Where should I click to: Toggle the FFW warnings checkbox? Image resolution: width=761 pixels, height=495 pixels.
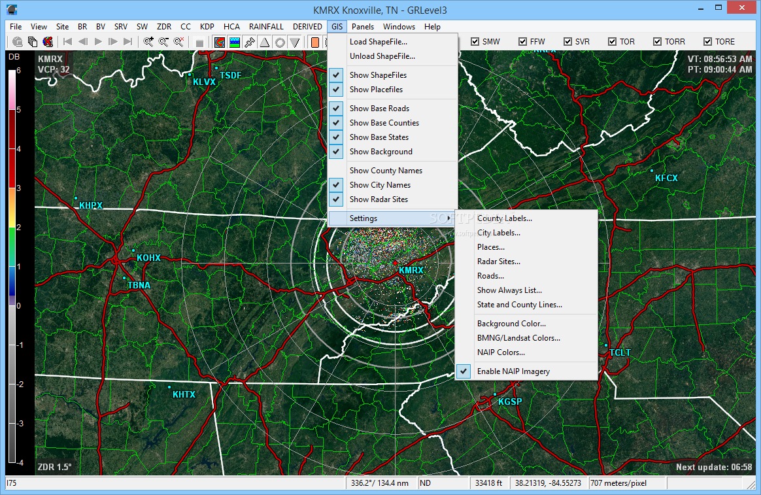tap(523, 42)
